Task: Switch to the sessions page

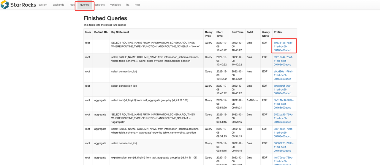Action: click(99, 5)
